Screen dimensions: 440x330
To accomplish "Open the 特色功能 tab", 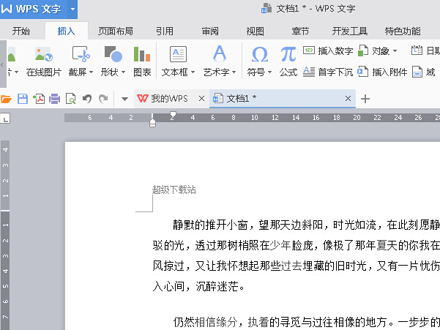I will click(403, 31).
